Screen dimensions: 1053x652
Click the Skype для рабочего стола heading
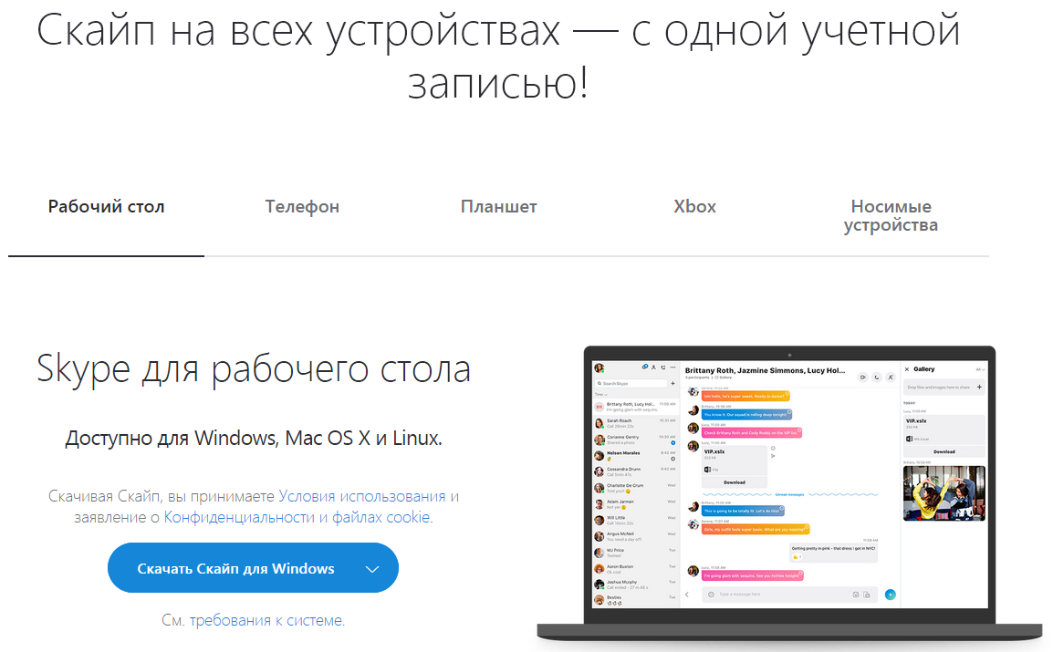coord(254,369)
